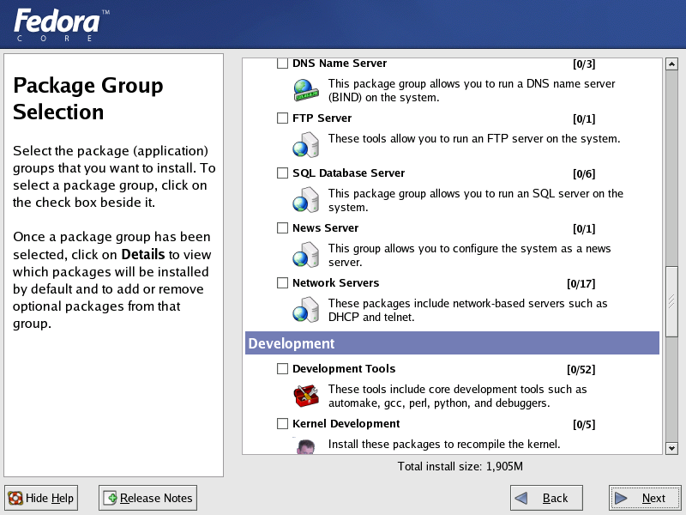This screenshot has height=515, width=686.
Task: Click the Kernel Development description text
Action: click(444, 444)
